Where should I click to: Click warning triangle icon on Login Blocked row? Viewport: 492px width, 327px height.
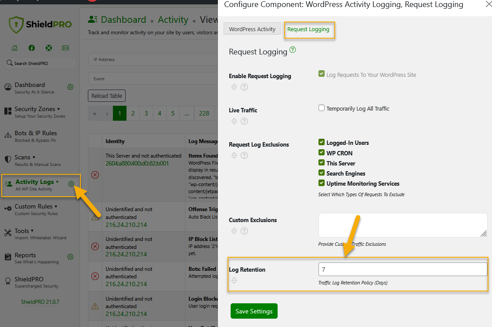95,306
